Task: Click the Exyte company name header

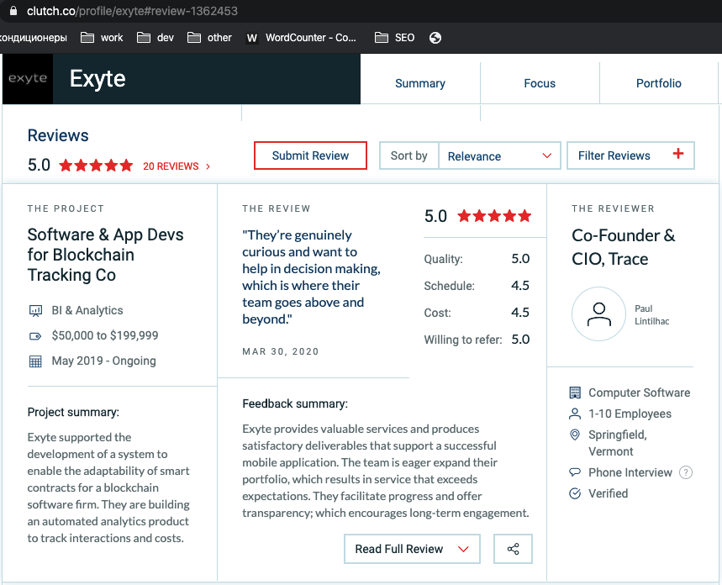Action: (97, 79)
